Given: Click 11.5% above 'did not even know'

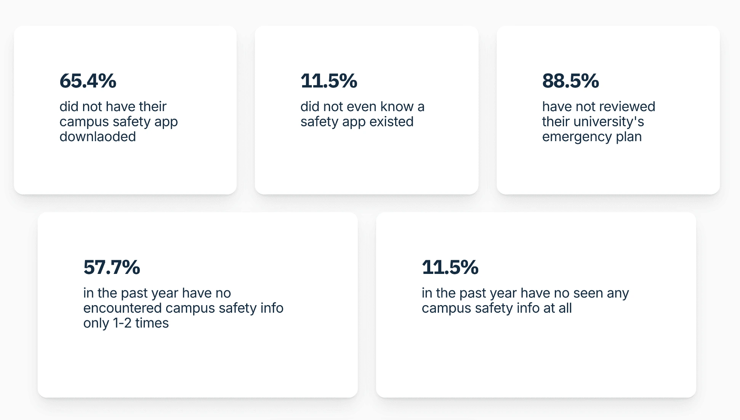Looking at the screenshot, I should click(x=329, y=81).
